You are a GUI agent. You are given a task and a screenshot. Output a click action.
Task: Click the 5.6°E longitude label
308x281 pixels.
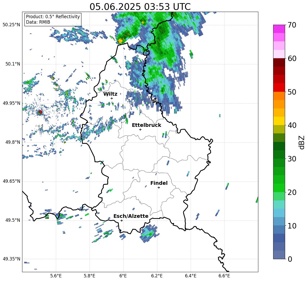56,276
